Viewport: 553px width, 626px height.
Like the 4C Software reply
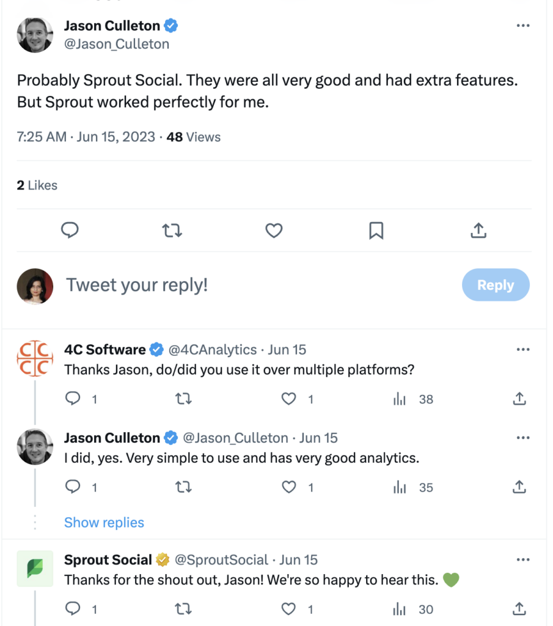(288, 399)
